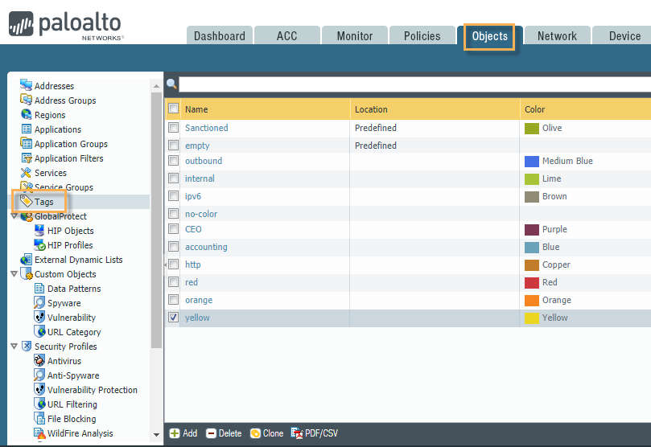Click the Palo Alto Networks logo
Viewport: 651px width, 447px height.
[x=66, y=26]
